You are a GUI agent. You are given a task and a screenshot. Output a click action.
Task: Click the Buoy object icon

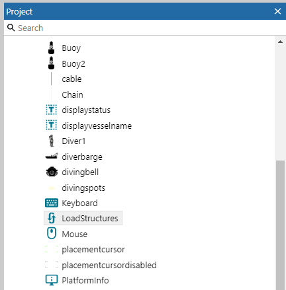tap(51, 48)
